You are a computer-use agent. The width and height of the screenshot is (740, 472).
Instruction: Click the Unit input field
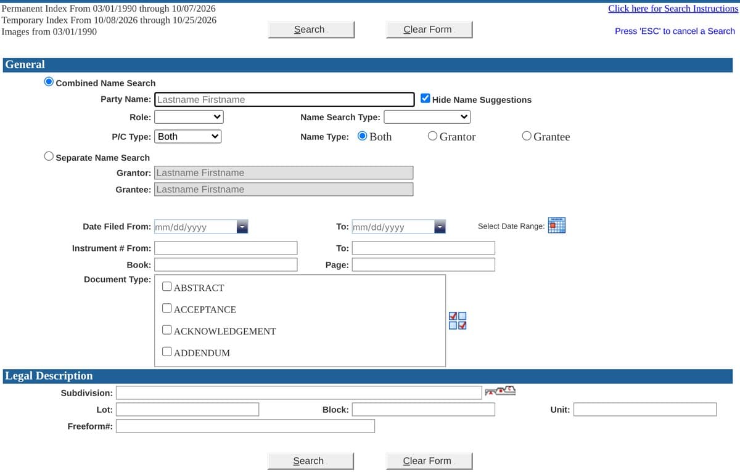pyautogui.click(x=645, y=409)
